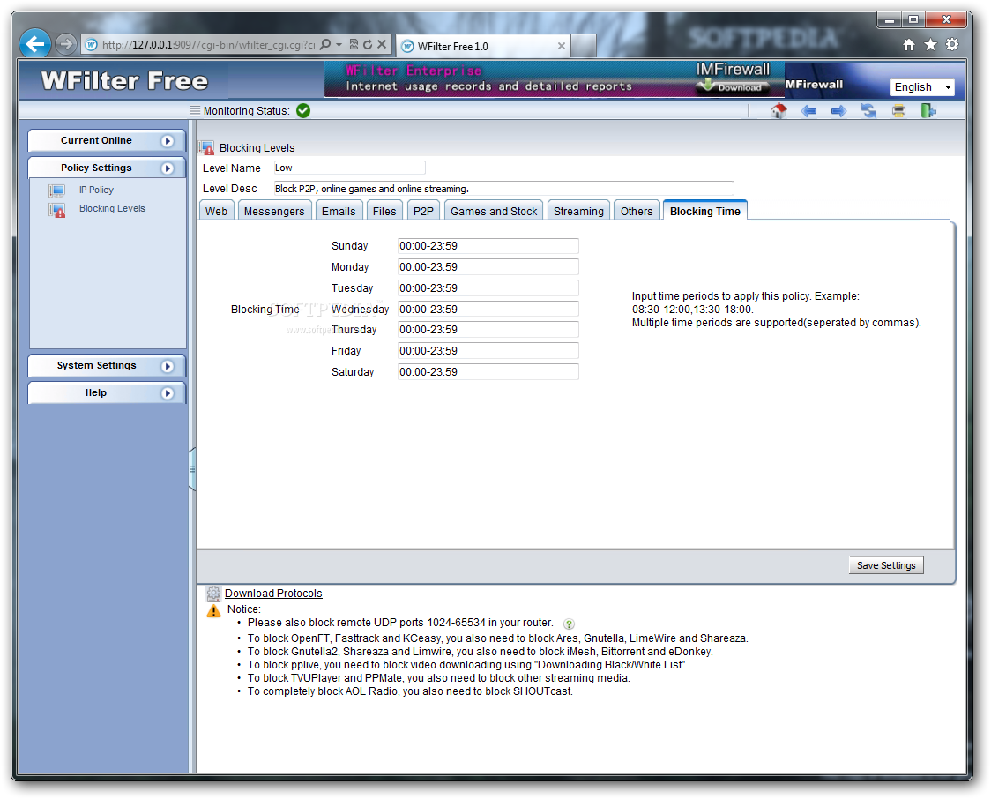Click the compatibility view icon in address bar
This screenshot has width=991, height=799.
(x=354, y=44)
